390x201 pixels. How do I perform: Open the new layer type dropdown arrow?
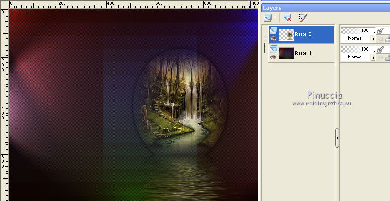(x=275, y=17)
